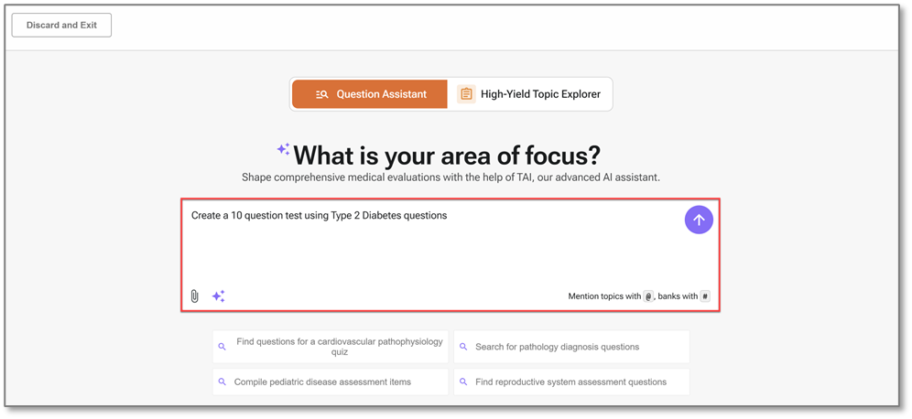Click the purple sparkle icon beside the paperclip
This screenshot has height=419, width=912.
click(218, 296)
